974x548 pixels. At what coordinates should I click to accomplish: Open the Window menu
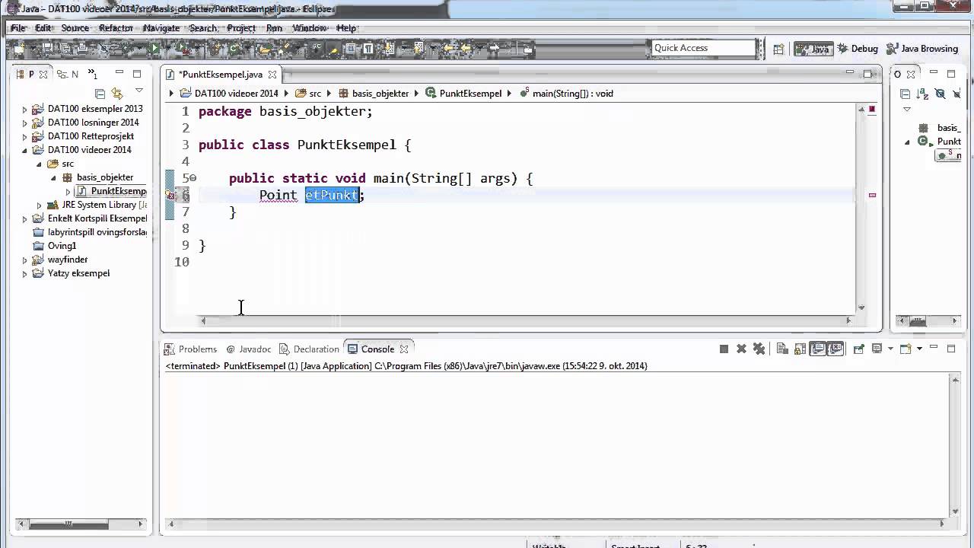click(310, 28)
